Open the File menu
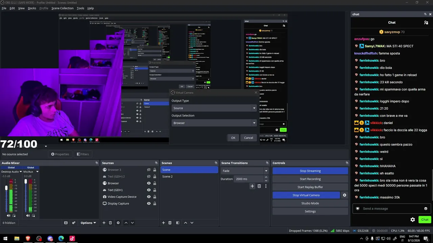This screenshot has width=433, height=243. pyautogui.click(x=4, y=8)
